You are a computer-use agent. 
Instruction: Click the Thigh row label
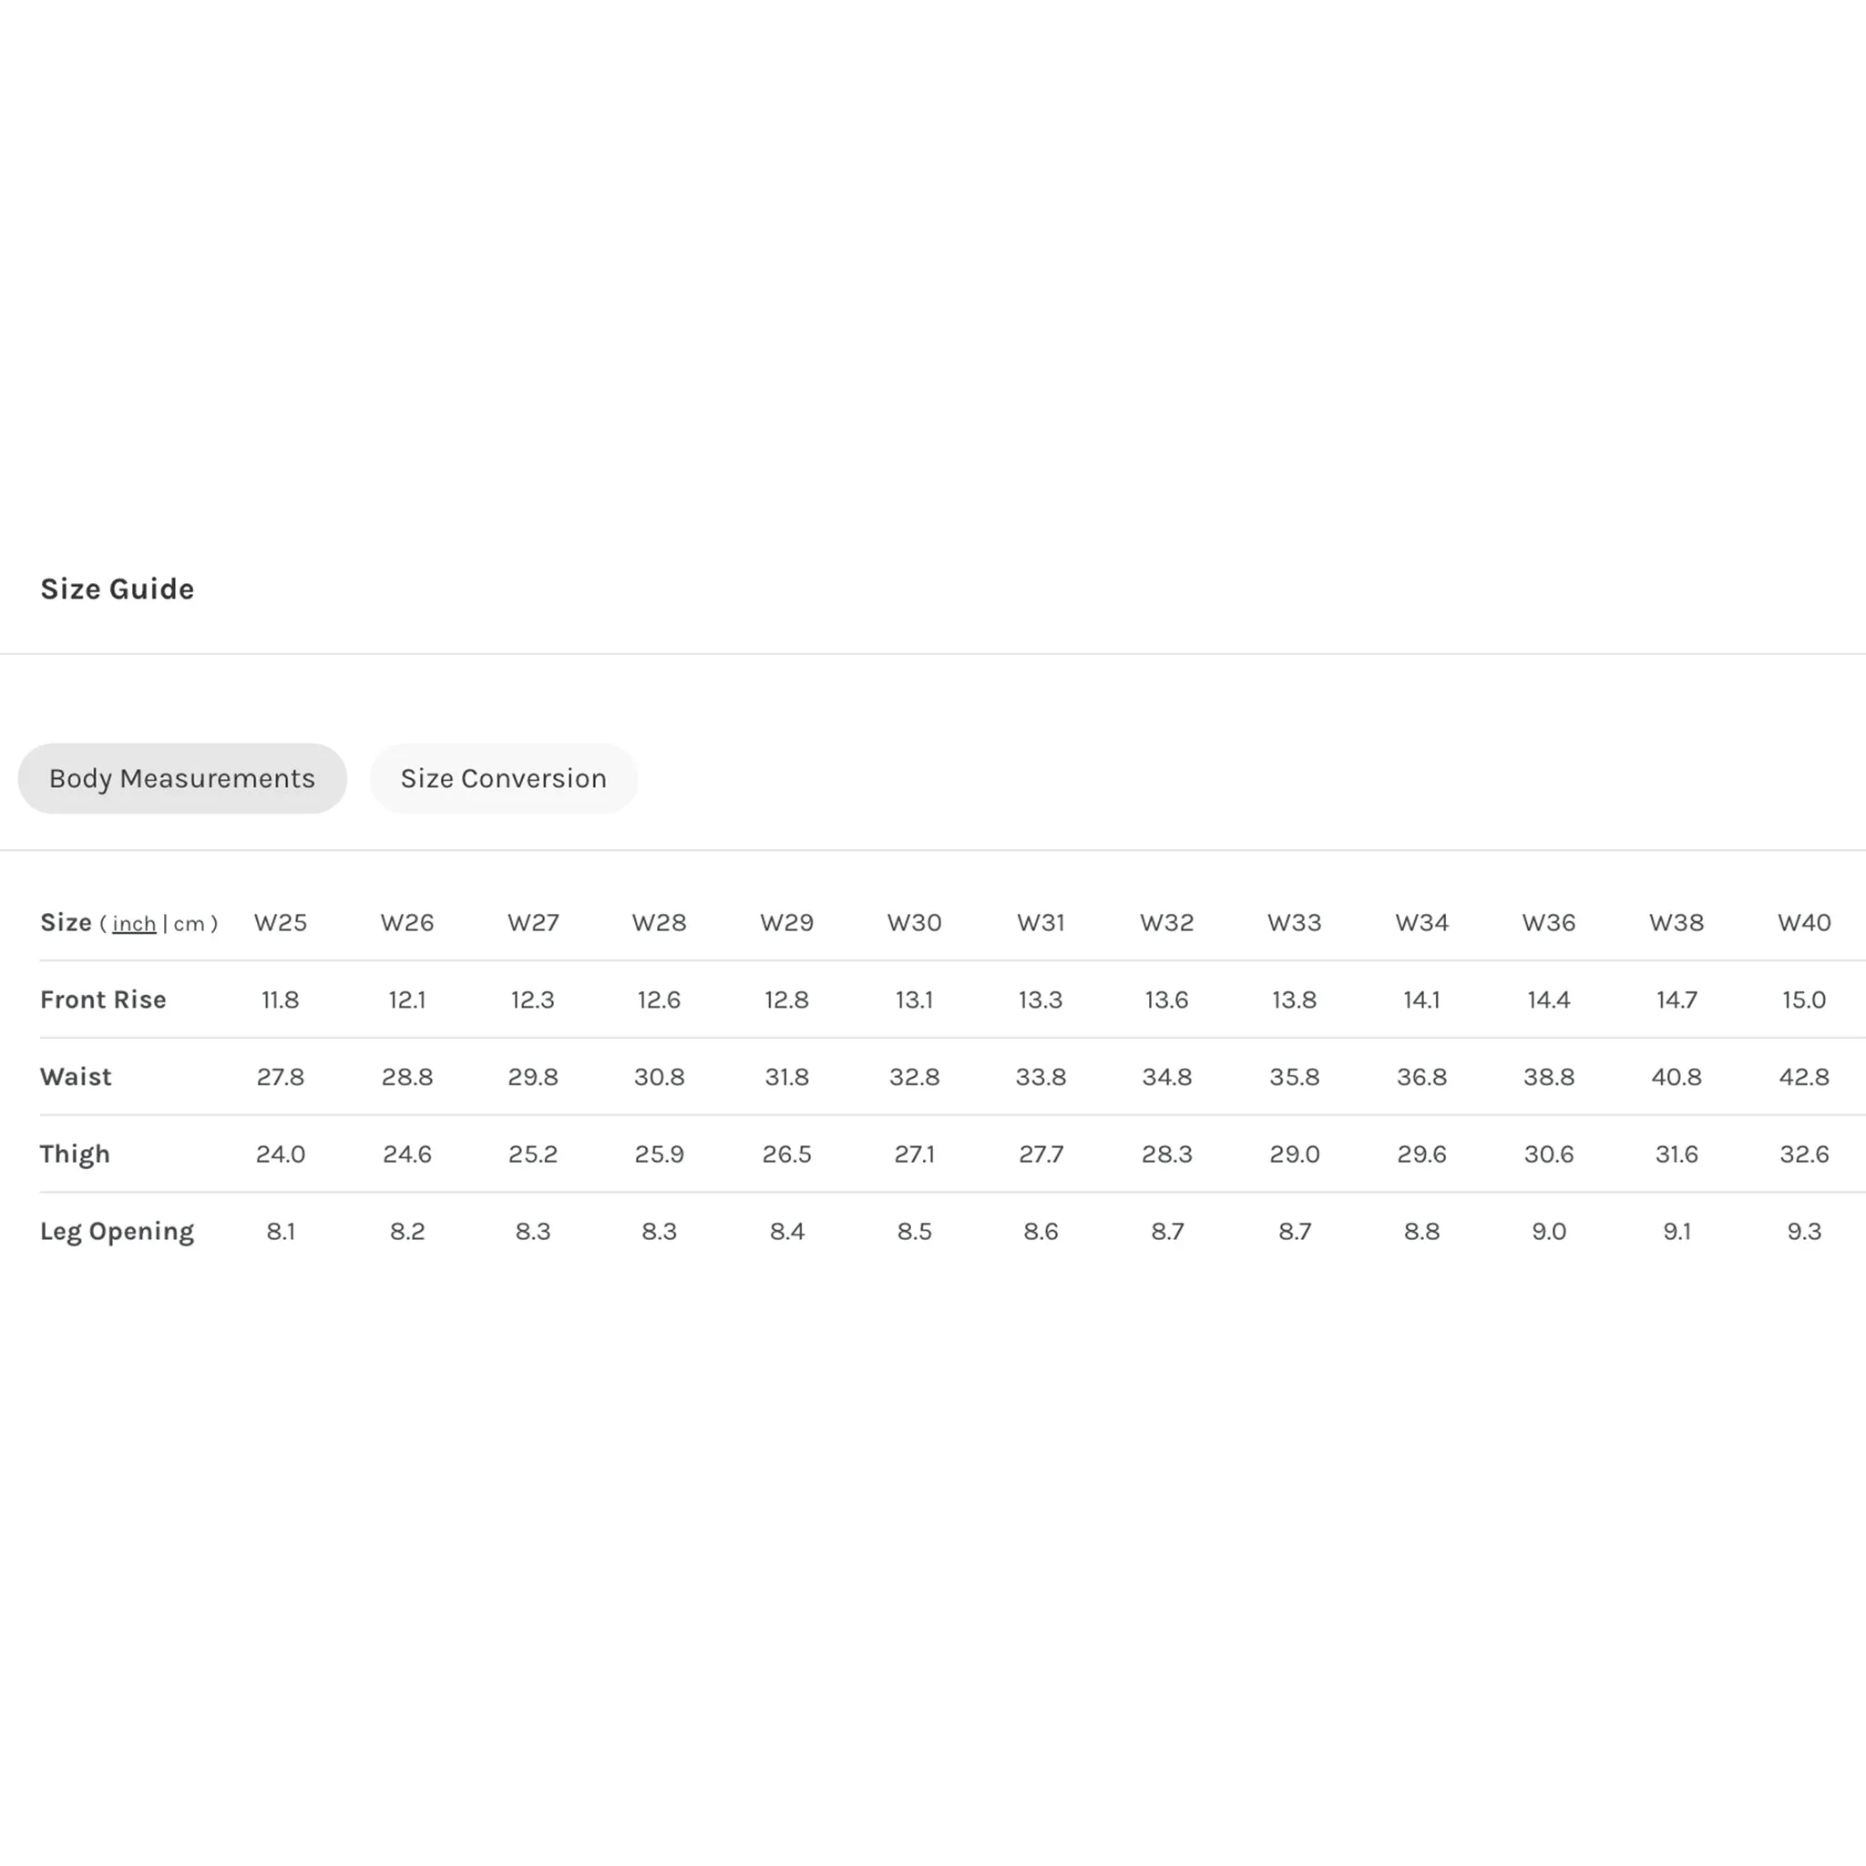tap(75, 1154)
